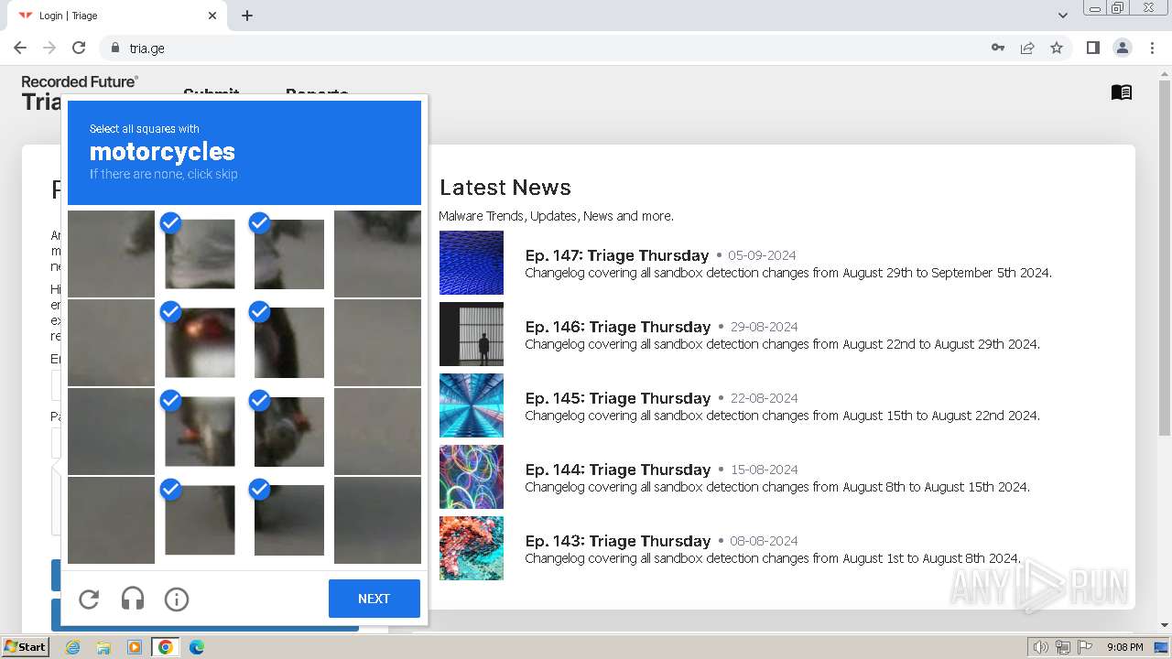Open the browser side panel
1172x659 pixels.
click(1092, 48)
